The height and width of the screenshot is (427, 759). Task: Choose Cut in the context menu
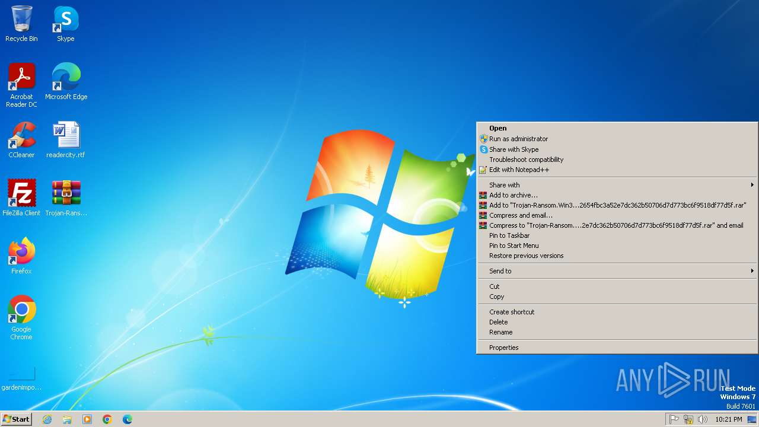(617, 286)
